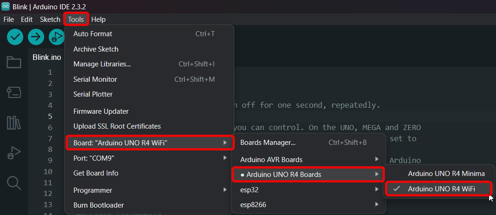This screenshot has height=215, width=496.
Task: Select Get Board Info entry
Action: tap(149, 173)
